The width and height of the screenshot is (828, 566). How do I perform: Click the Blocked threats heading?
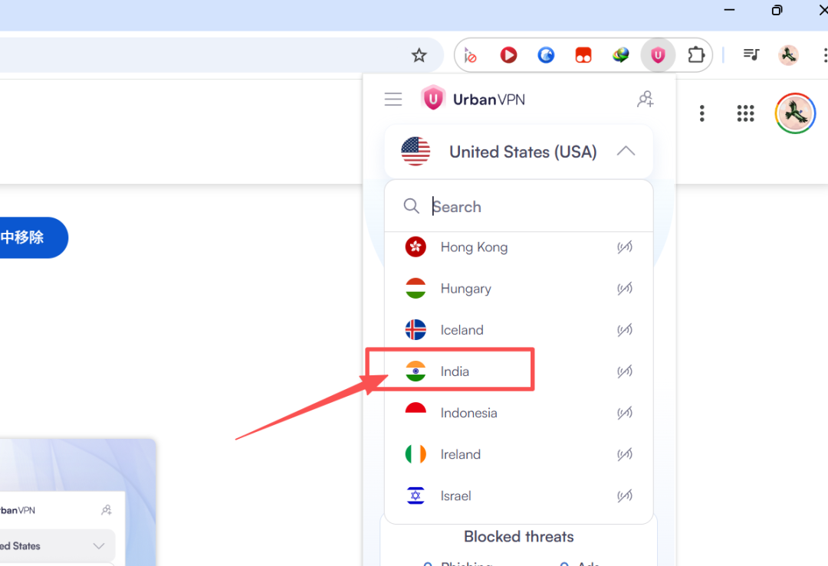pos(518,536)
